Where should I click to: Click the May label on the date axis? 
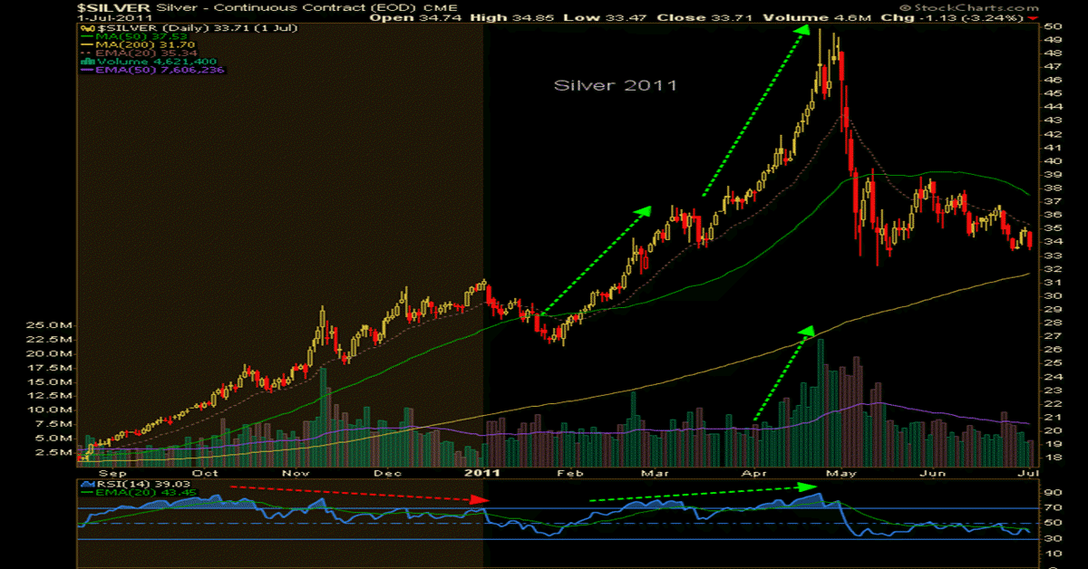pyautogui.click(x=843, y=472)
